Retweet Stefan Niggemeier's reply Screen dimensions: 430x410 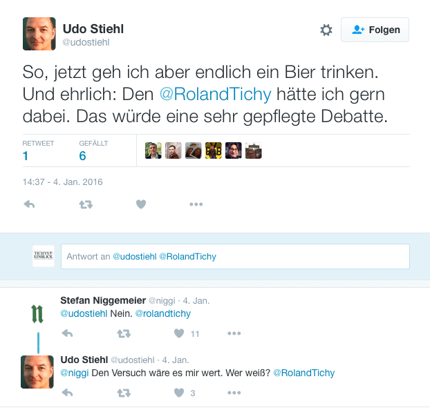point(124,333)
